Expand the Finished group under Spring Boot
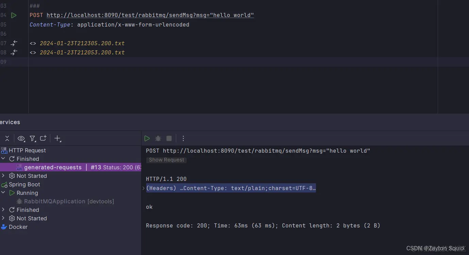The width and height of the screenshot is (469, 255). click(3, 210)
